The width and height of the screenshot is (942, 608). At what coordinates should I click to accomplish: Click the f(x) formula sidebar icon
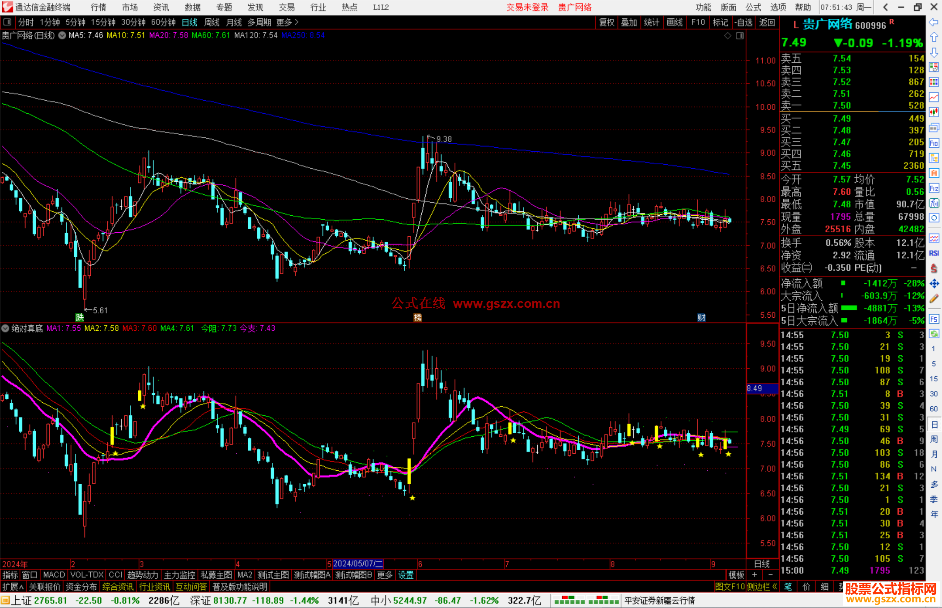934,203
